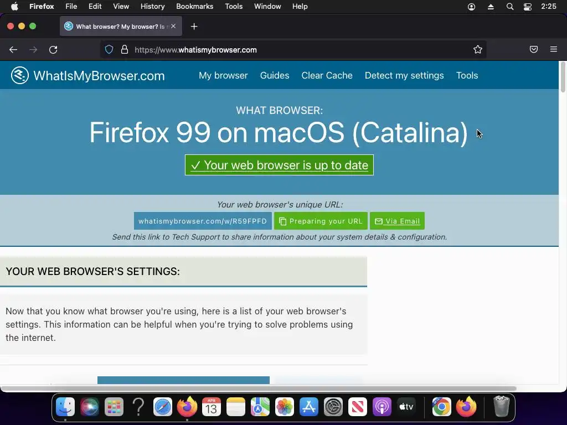Launch Chrome Beta from the Dock

click(441, 407)
